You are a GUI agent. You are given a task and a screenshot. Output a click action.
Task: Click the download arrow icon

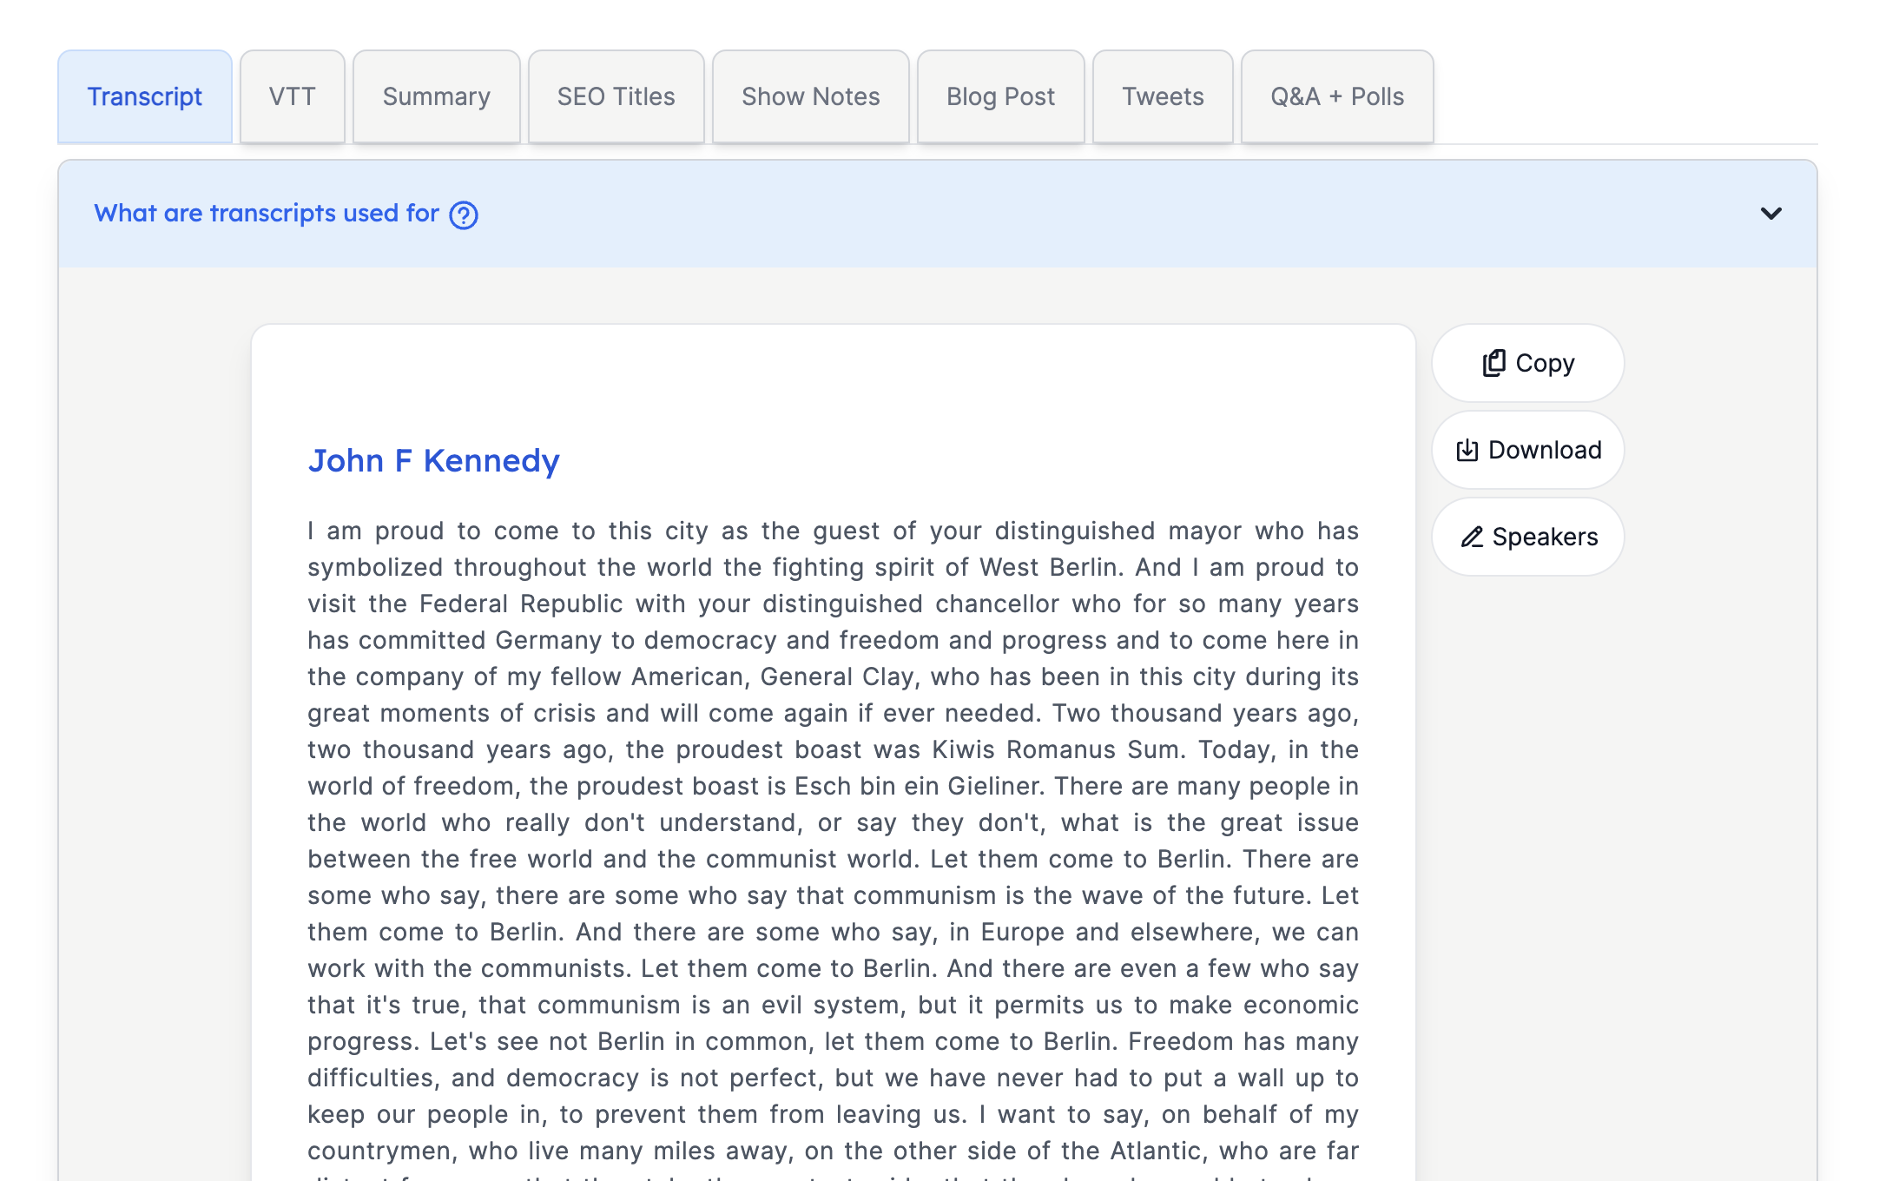[1467, 450]
